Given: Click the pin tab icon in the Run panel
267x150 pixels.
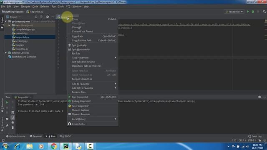Looking at the screenshot, I should point(7,125).
